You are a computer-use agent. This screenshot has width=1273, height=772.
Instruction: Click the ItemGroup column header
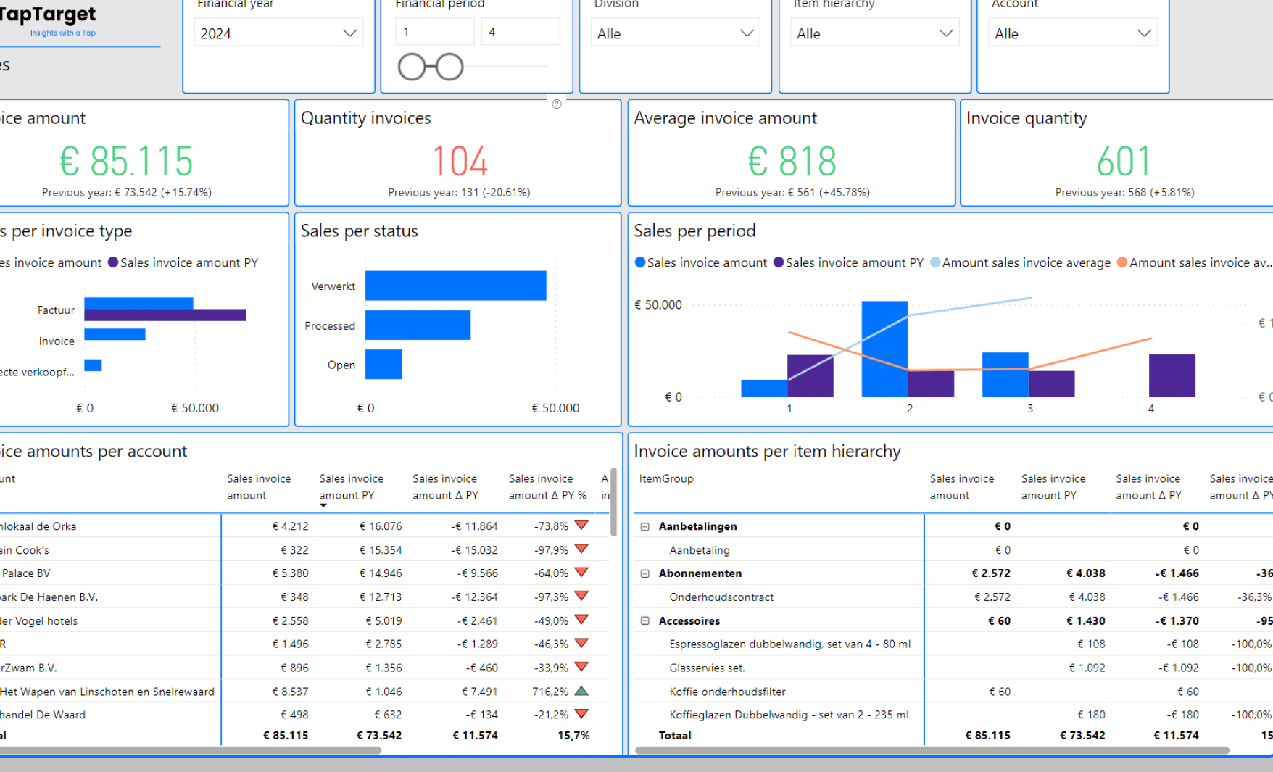[x=666, y=478]
